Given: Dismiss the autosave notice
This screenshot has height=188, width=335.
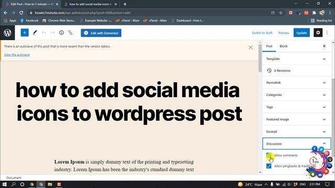Looking at the screenshot, I should click(251, 48).
